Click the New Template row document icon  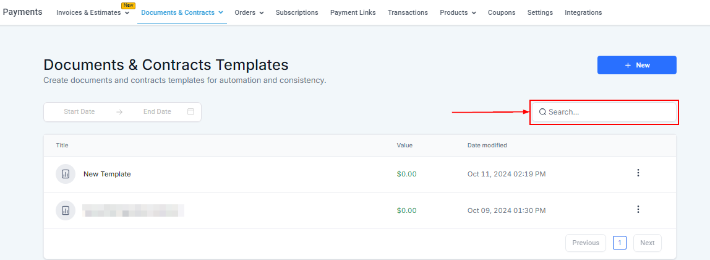tap(66, 174)
